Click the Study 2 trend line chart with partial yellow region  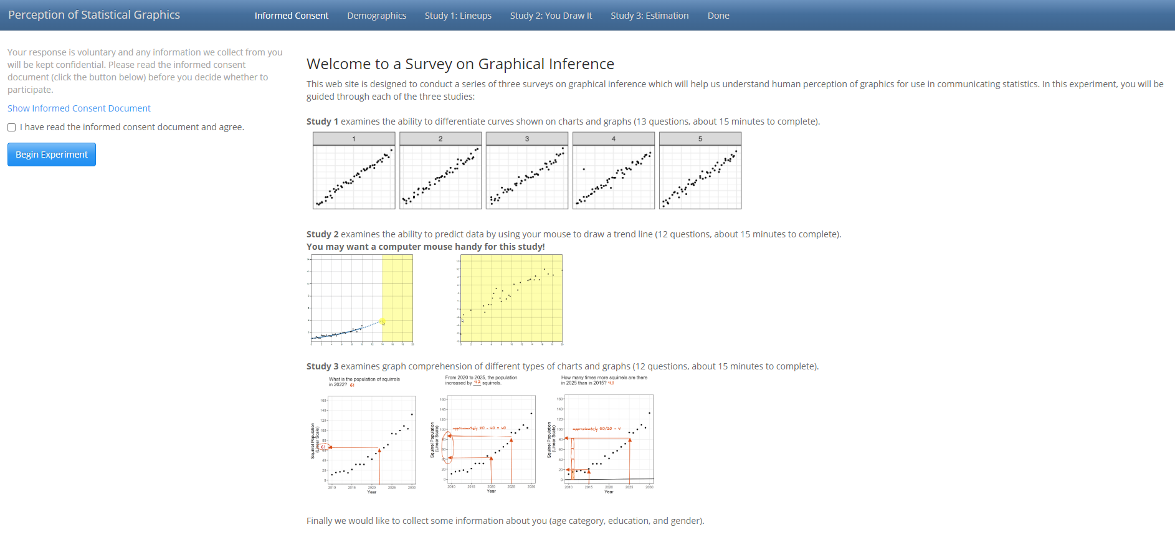pos(361,300)
